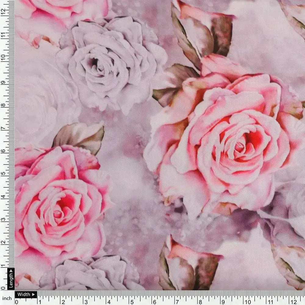305x305 pixels.
Task: Click the green leaf above lower-left rose
Action: click(x=81, y=136)
